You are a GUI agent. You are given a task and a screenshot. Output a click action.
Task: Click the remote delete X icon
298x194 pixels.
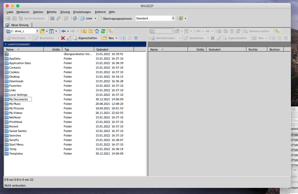213,38
